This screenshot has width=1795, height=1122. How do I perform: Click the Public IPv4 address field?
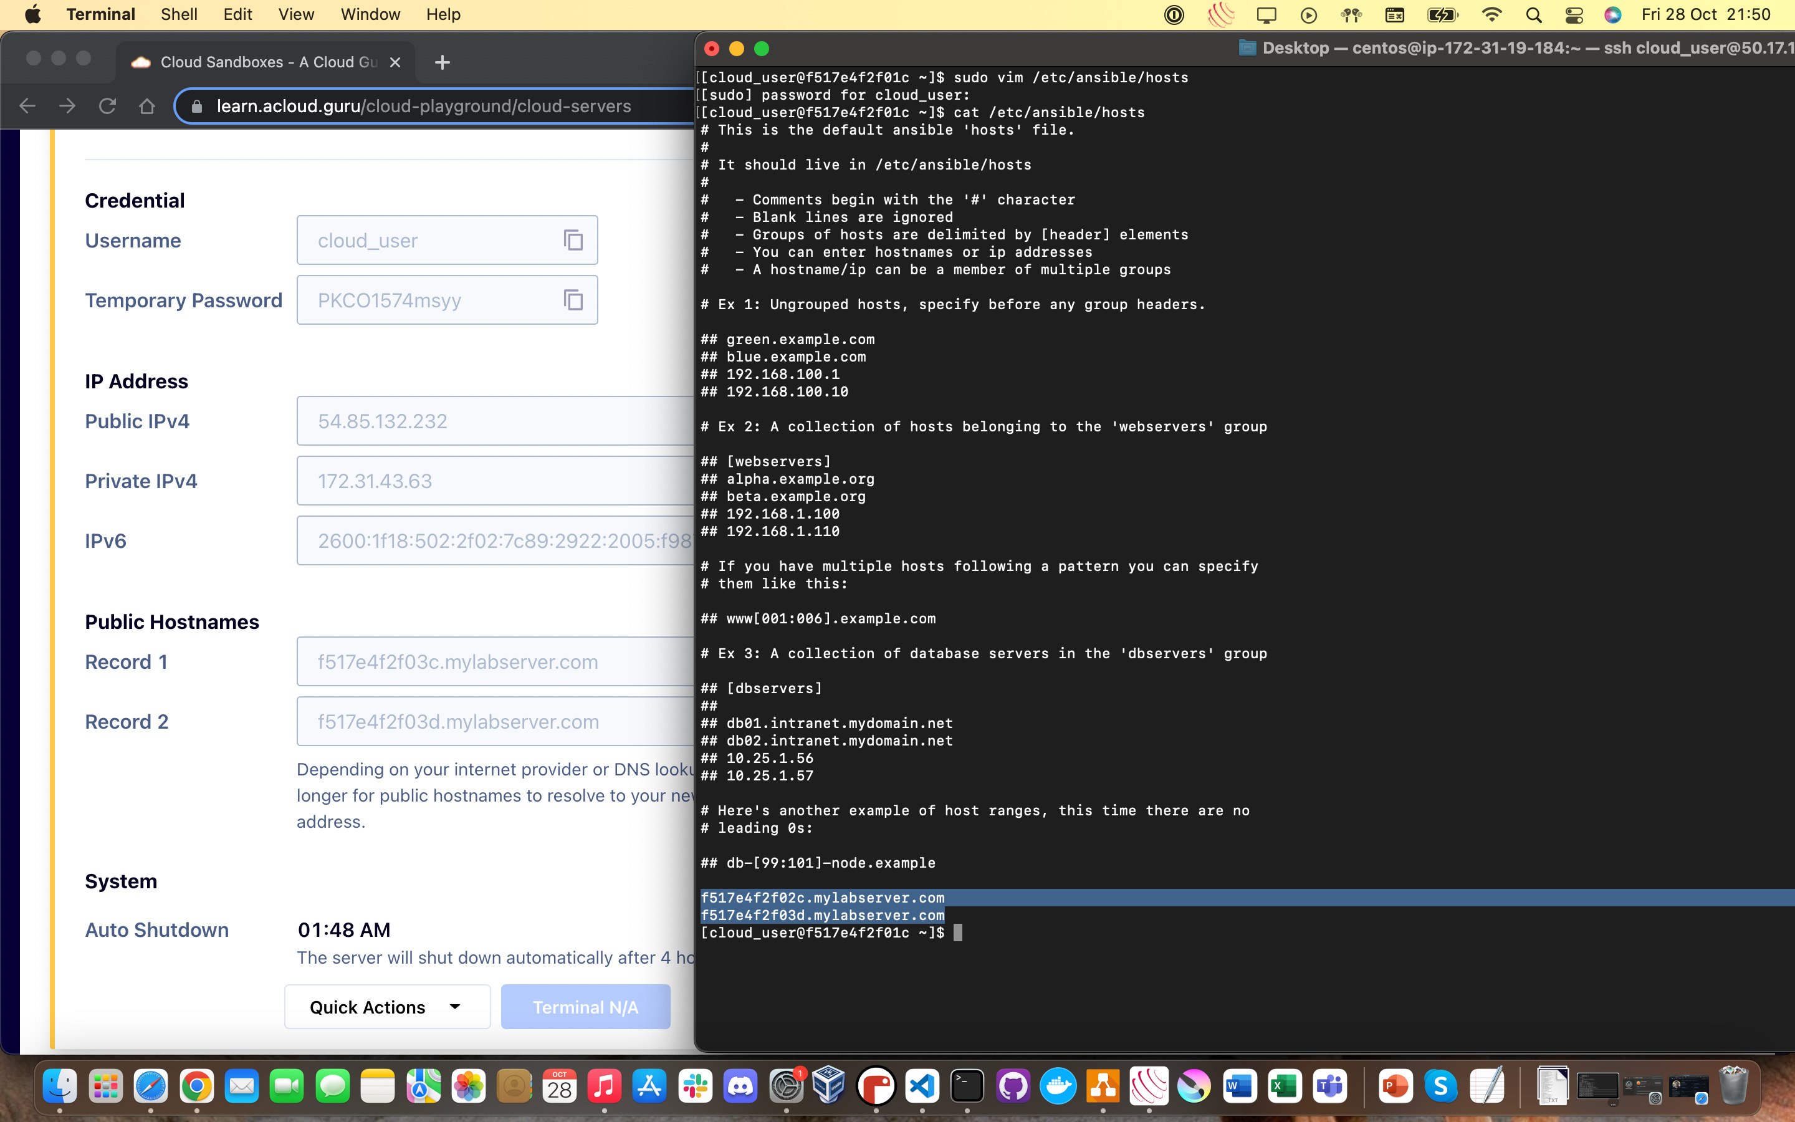(x=494, y=421)
